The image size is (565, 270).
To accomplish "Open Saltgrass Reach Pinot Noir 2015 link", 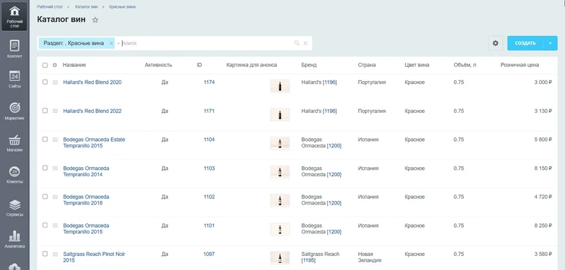I will (94, 257).
